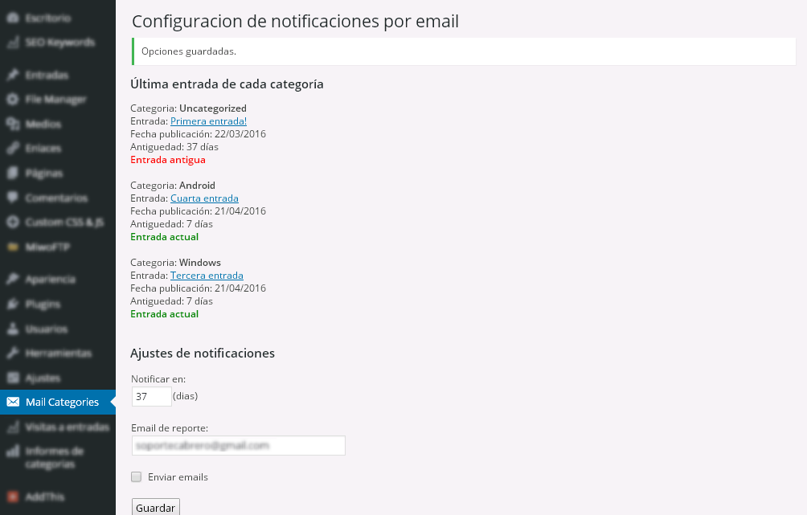Open the Herramientas menu
This screenshot has height=515, width=807.
(58, 354)
